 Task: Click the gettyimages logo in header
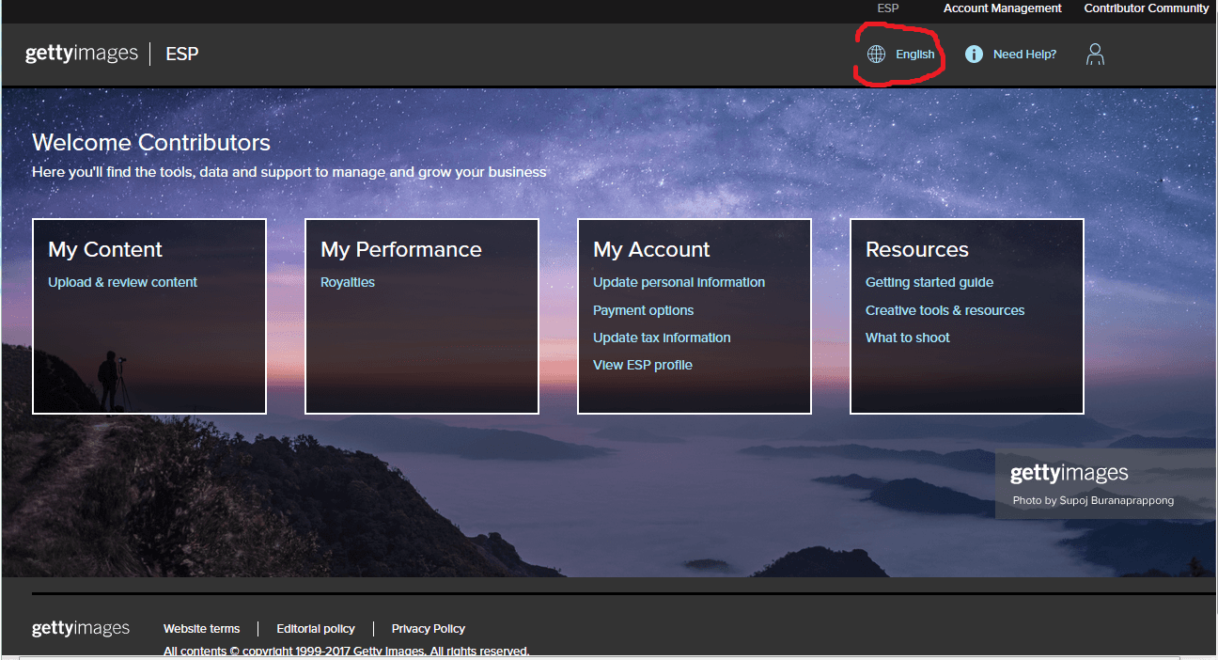point(82,54)
